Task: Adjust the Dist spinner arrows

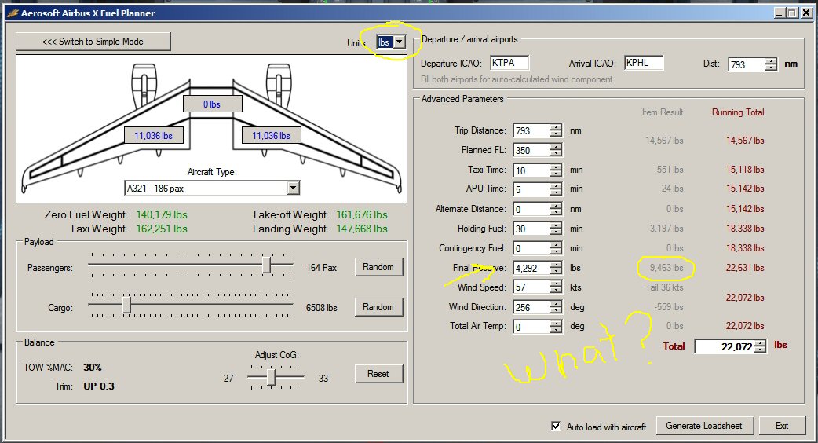Action: click(x=771, y=64)
